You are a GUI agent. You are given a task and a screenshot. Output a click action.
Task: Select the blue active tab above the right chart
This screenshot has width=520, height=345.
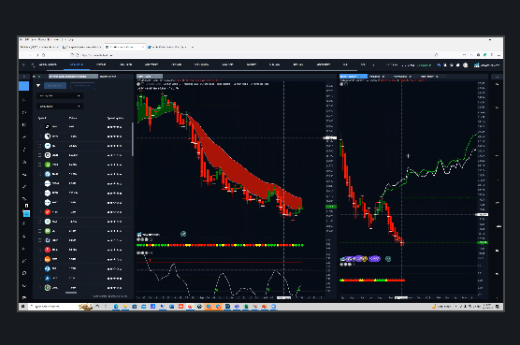tap(354, 77)
